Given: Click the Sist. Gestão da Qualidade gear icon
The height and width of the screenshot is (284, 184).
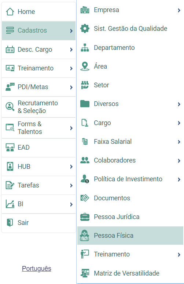Looking at the screenshot, I should tap(85, 28).
